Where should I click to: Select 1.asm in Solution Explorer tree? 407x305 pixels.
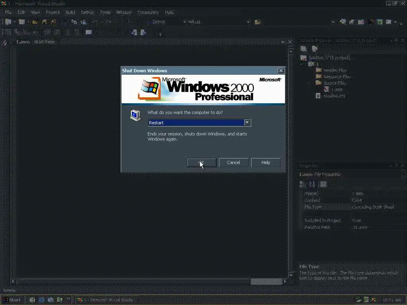coord(337,89)
